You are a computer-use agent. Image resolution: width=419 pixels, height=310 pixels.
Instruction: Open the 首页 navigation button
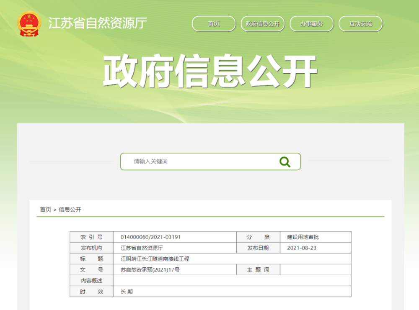pos(214,24)
